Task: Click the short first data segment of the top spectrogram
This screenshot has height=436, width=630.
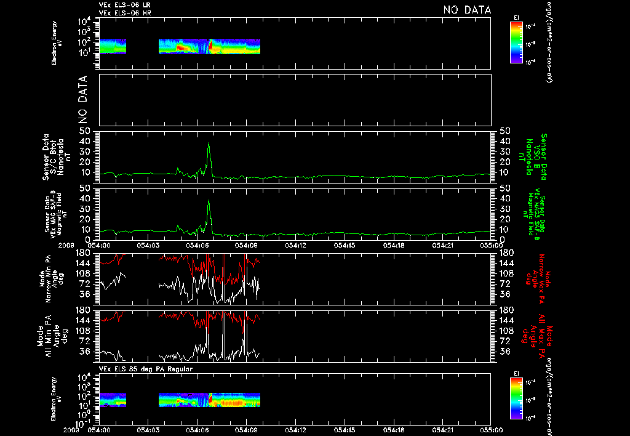Action: (x=113, y=46)
